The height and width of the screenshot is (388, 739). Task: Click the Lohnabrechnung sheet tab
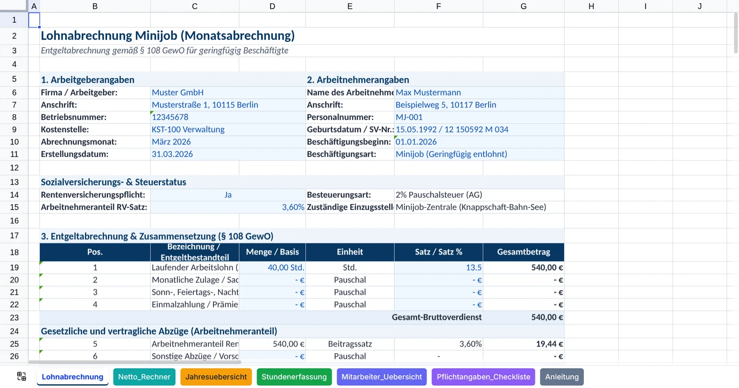[73, 377]
